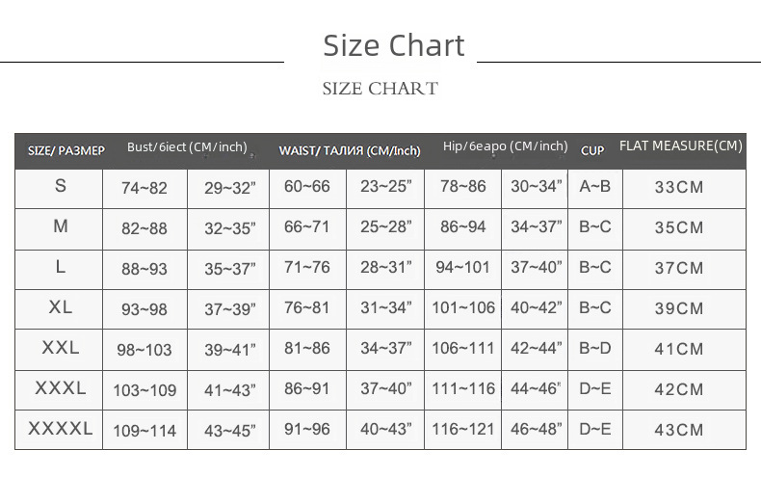This screenshot has width=761, height=477.
Task: Click the 42CM flat measure cell
Action: (679, 389)
